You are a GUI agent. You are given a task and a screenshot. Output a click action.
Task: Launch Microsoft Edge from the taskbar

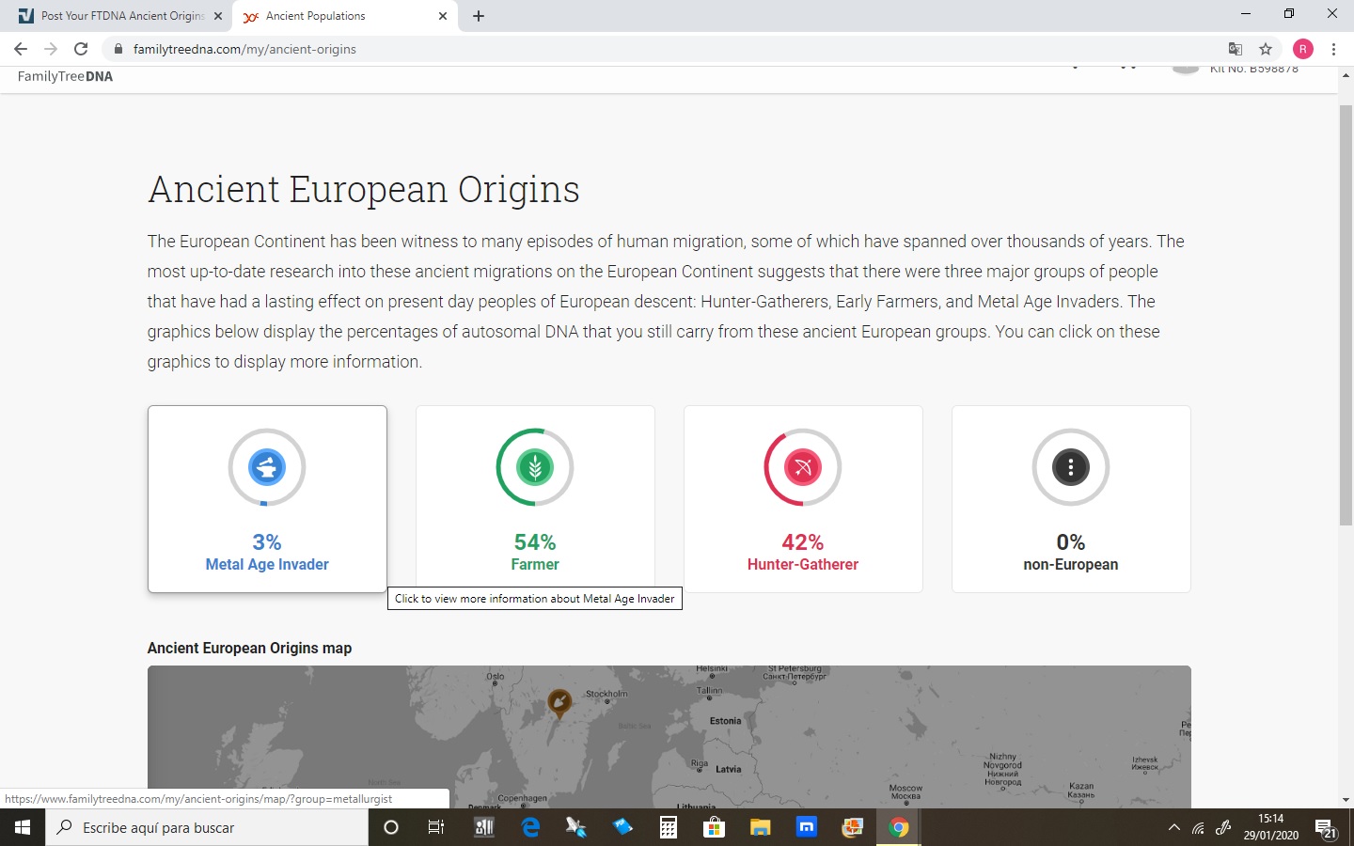coord(530,827)
